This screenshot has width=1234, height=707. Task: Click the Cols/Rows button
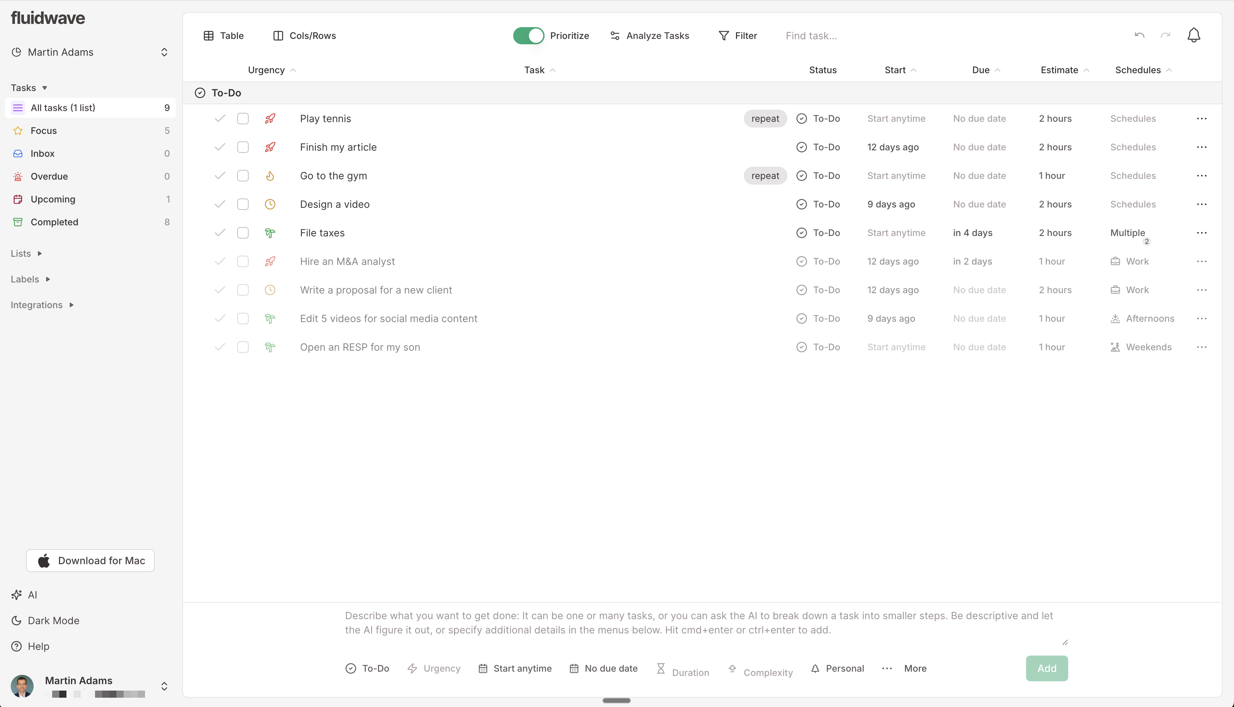coord(305,35)
